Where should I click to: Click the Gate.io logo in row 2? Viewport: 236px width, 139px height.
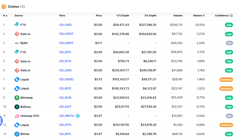[x=17, y=34]
